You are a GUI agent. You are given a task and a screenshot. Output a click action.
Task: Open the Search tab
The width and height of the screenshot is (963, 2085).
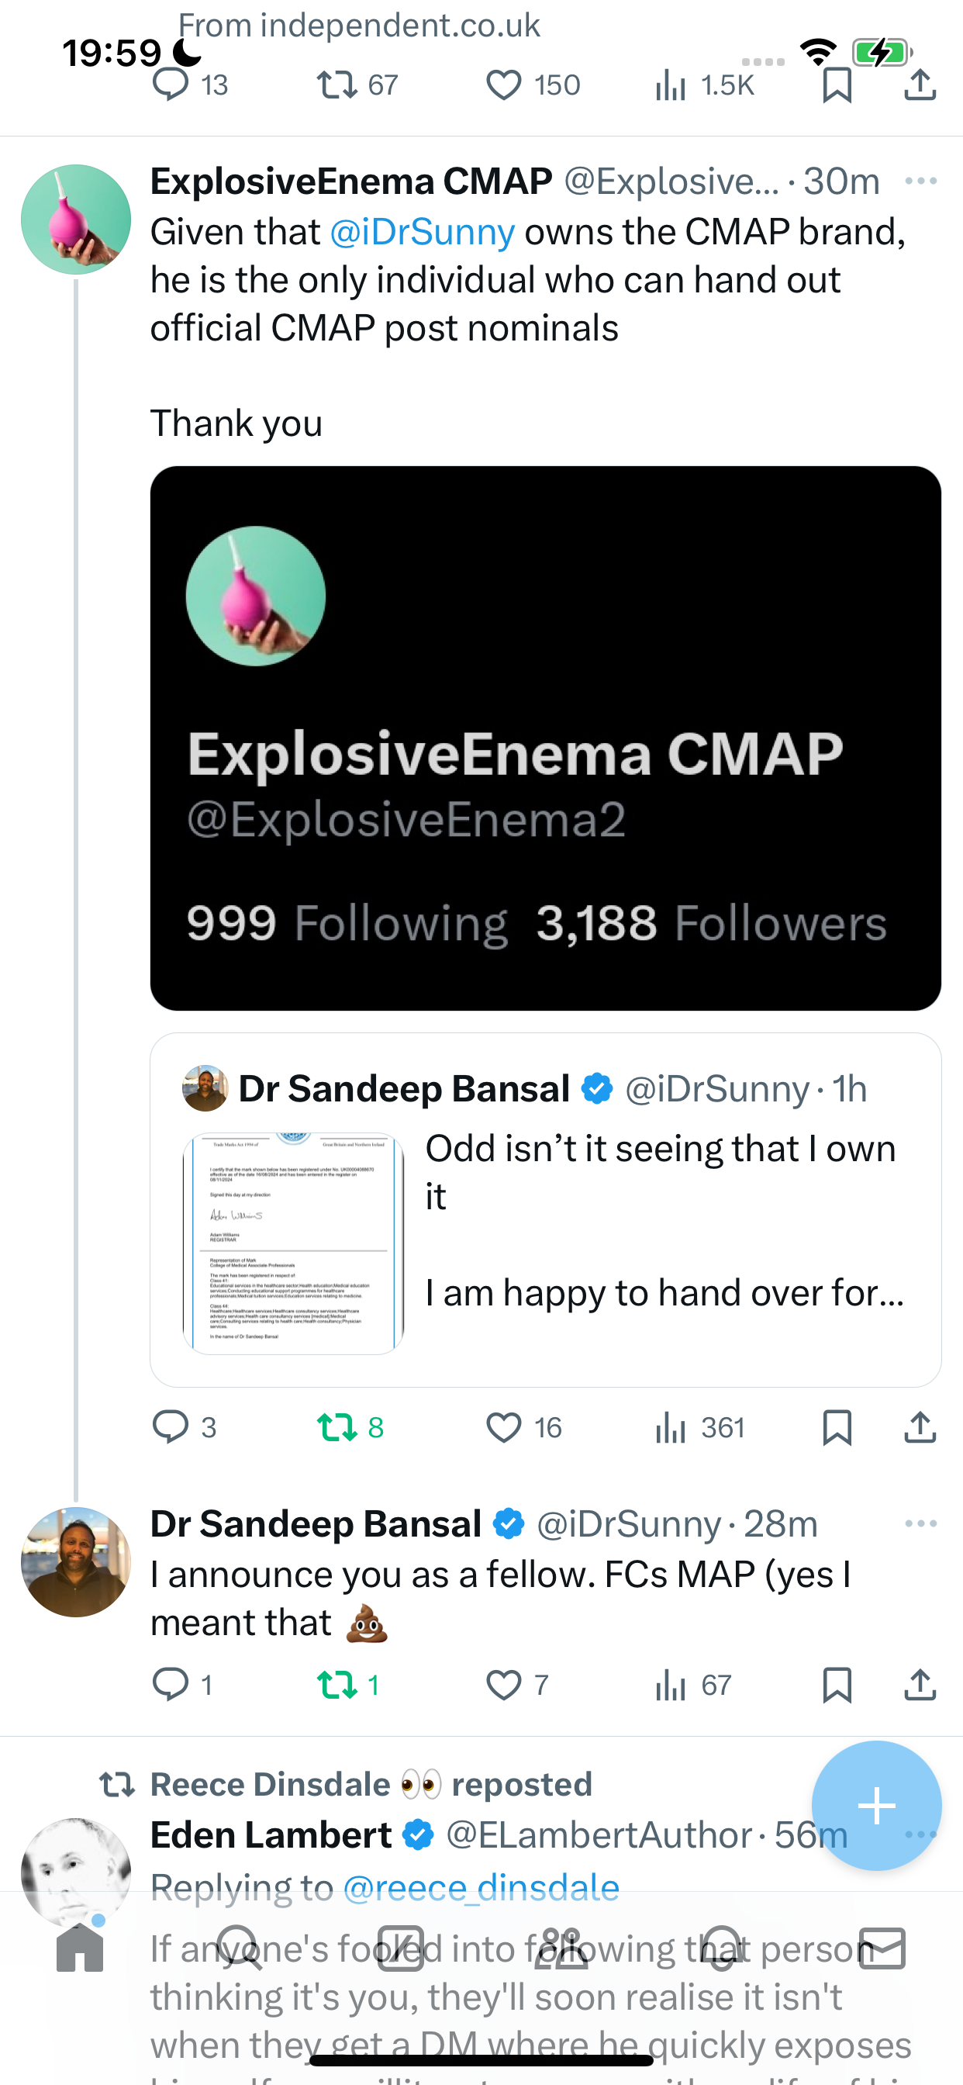click(240, 1948)
